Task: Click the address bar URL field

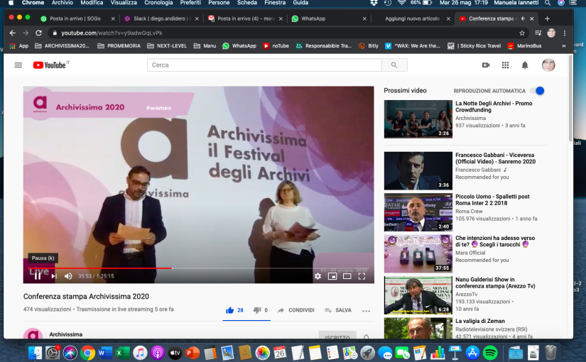Action: point(288,33)
